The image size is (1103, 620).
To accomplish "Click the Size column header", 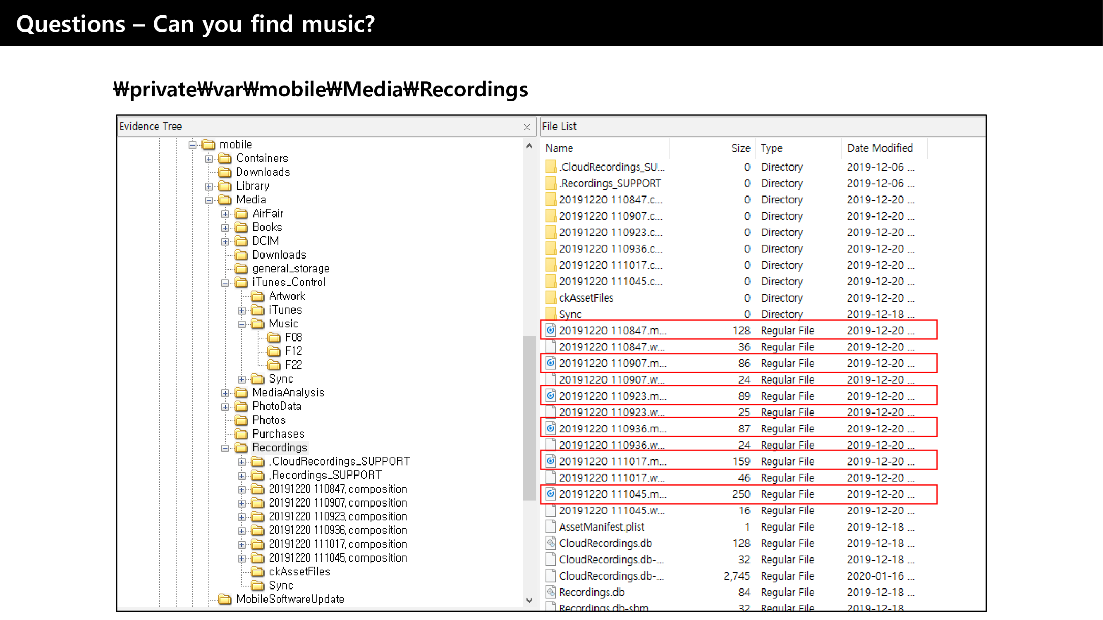I will [740, 148].
